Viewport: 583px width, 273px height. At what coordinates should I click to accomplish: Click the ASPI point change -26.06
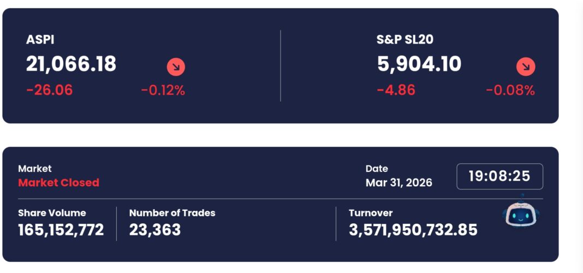pos(49,90)
